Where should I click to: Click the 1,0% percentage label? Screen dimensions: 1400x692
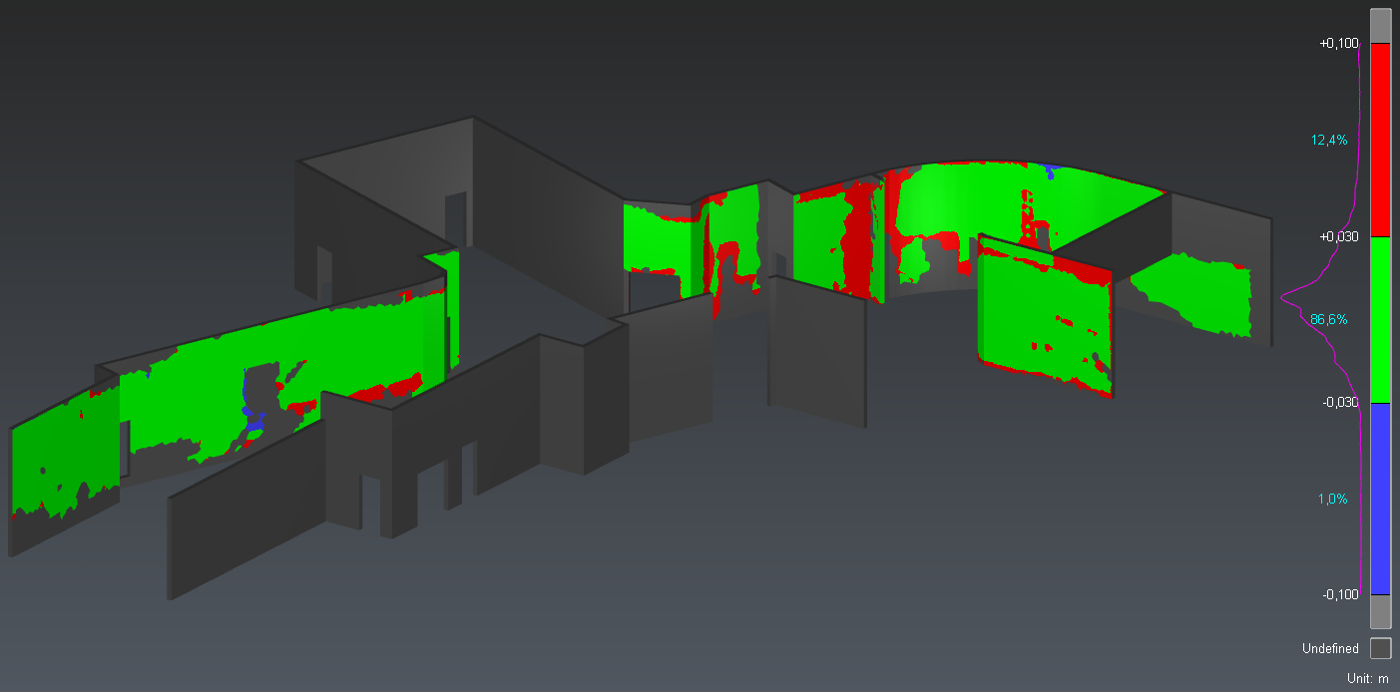(x=1332, y=499)
